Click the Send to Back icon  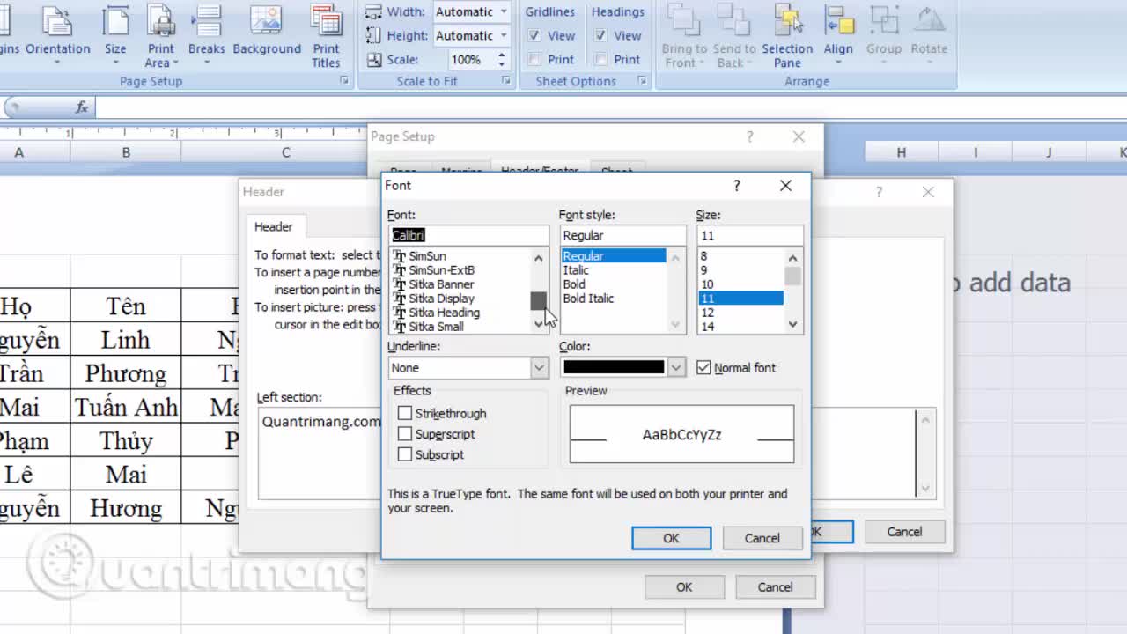pyautogui.click(x=734, y=35)
